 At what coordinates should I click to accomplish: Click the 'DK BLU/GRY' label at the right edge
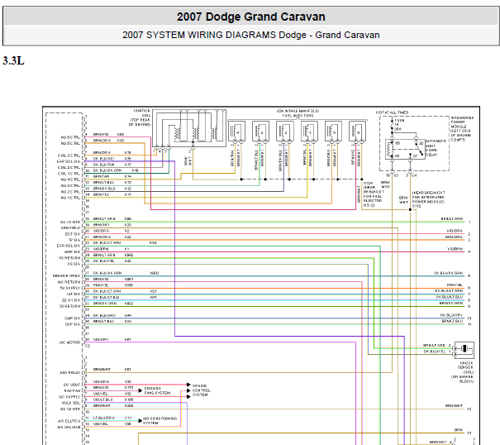coord(451,315)
